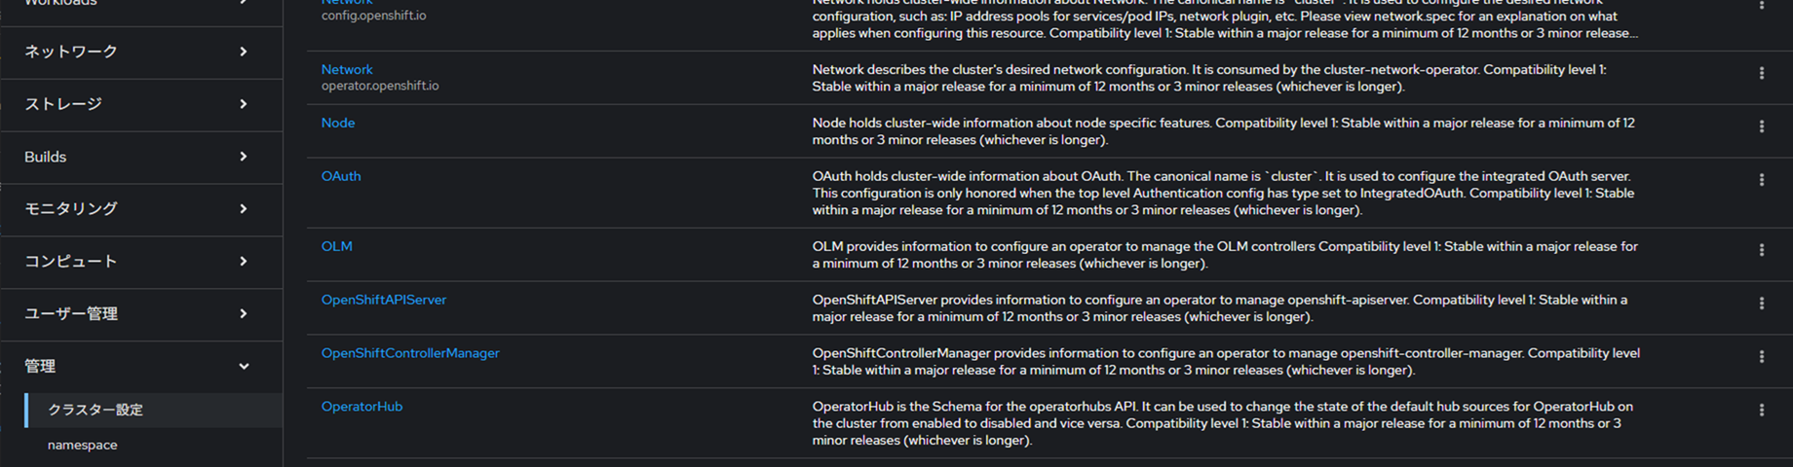1793x467 pixels.
Task: Expand the ユーザー管理 navigation section
Action: click(136, 314)
